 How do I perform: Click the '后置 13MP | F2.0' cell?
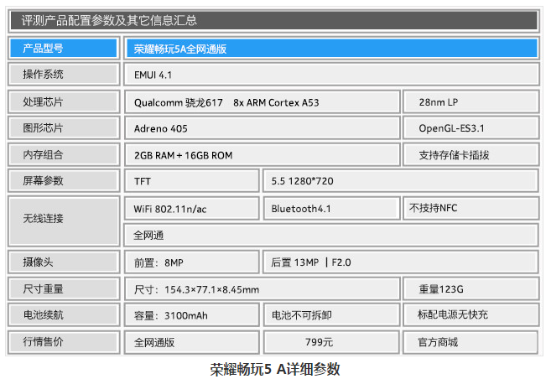pos(401,262)
